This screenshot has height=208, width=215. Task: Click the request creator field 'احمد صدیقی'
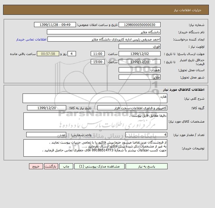[104, 39]
